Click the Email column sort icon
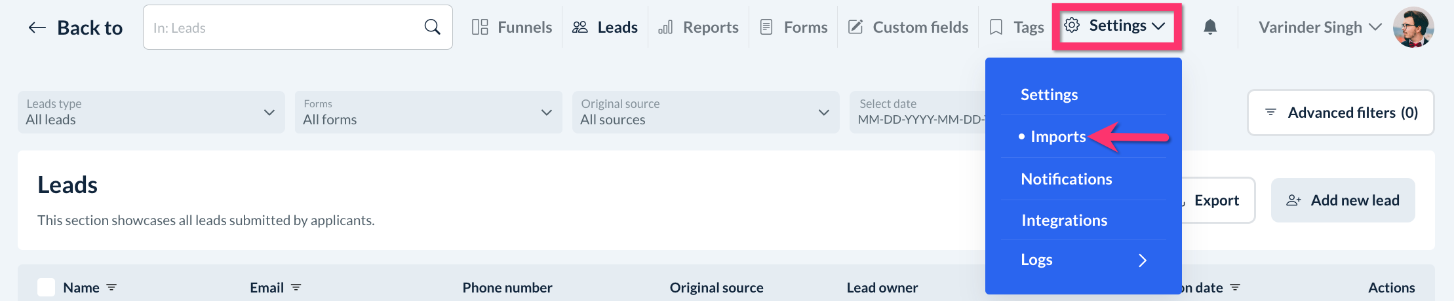The width and height of the screenshot is (1454, 301). [x=296, y=287]
